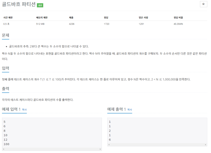
Task: Click the accuracy ratio 40.394%
Action: (x=178, y=24)
